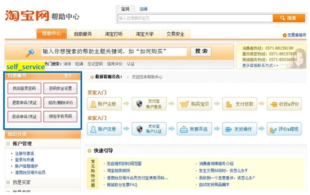Click the seller 账户注册 step
310x195 pixels.
click(104, 129)
